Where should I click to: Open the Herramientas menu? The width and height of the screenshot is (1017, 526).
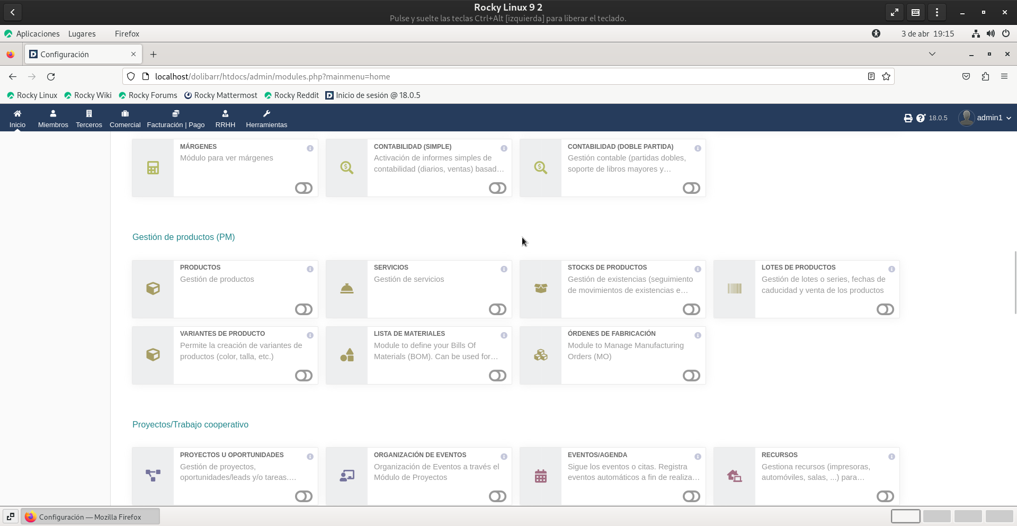[x=266, y=119]
